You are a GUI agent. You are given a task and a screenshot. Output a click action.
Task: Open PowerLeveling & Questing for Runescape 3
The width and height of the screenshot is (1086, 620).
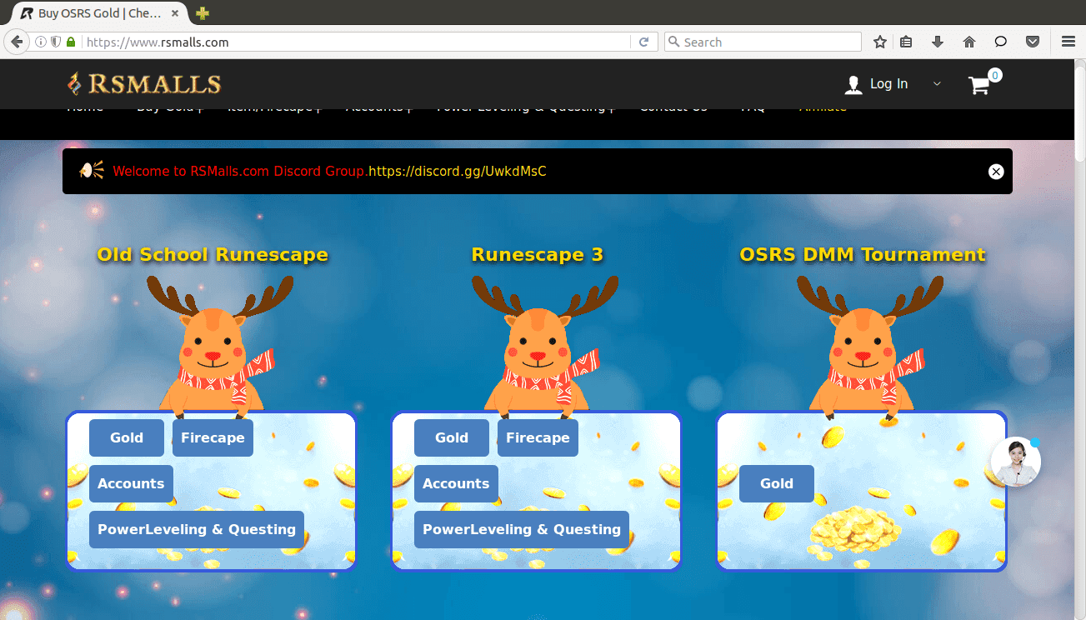coord(522,529)
